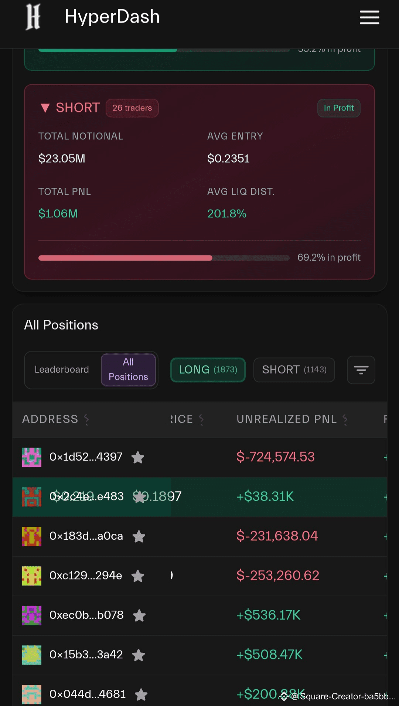Switch to the Leaderboard tab
Screen dimensions: 399x706
(62, 370)
